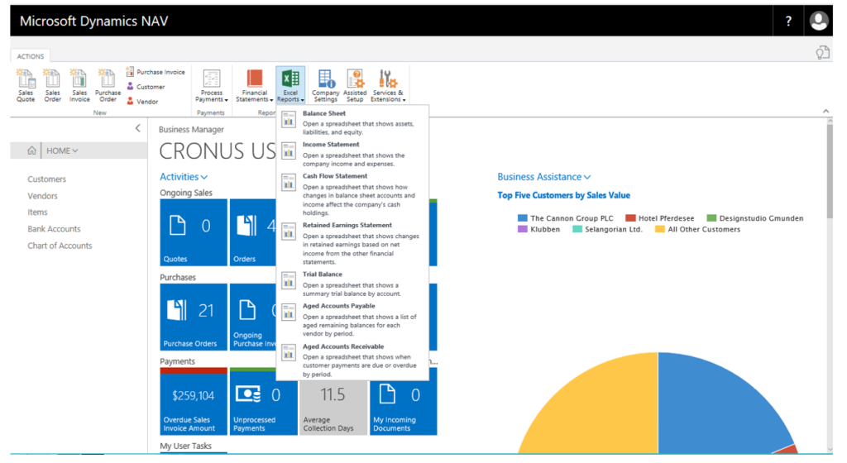Select the ACTIONS ribbon tab

click(31, 56)
